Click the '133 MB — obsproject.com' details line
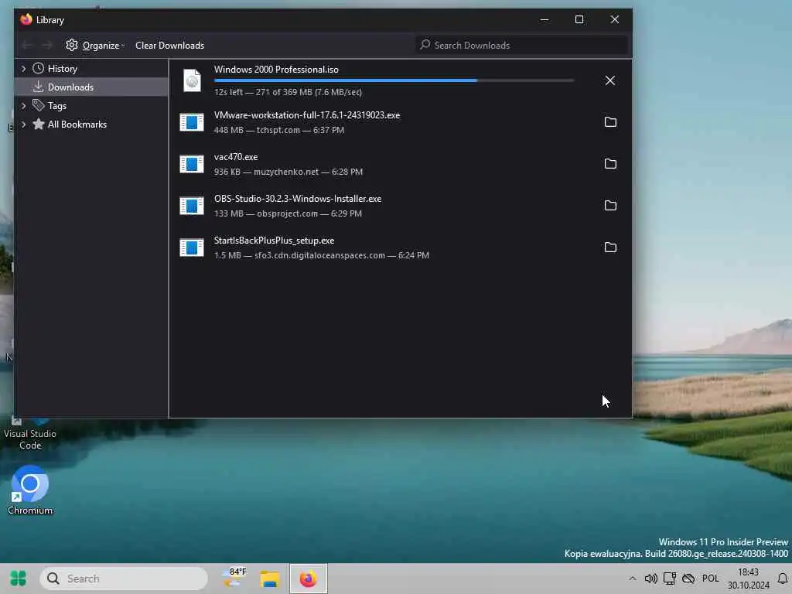 click(288, 213)
